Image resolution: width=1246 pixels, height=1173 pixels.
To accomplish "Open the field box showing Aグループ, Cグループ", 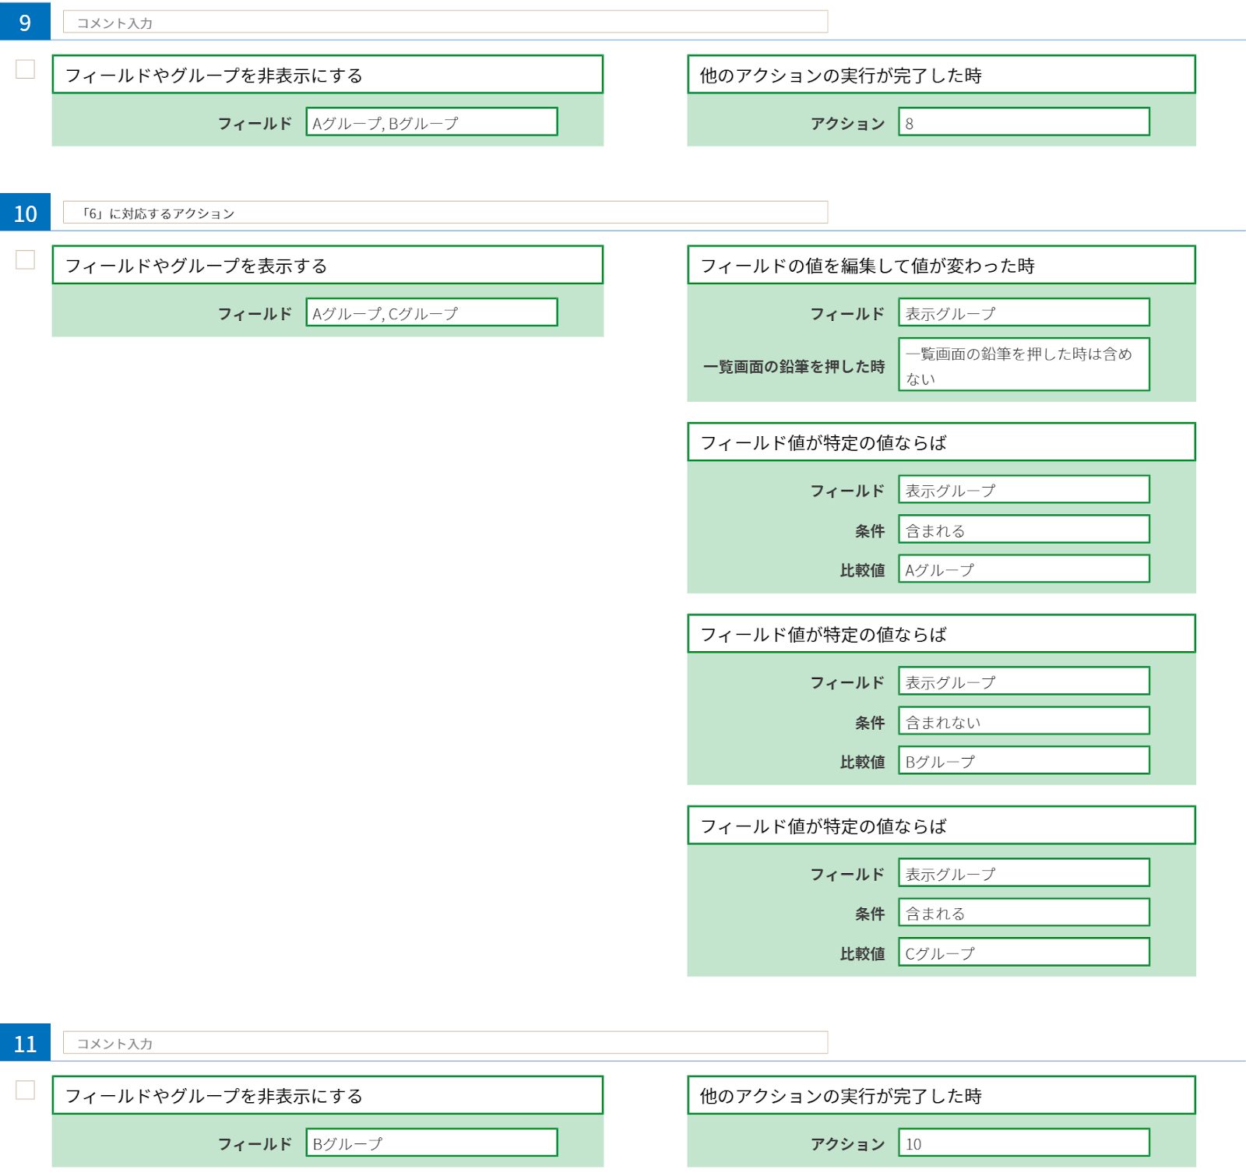I will click(x=431, y=313).
